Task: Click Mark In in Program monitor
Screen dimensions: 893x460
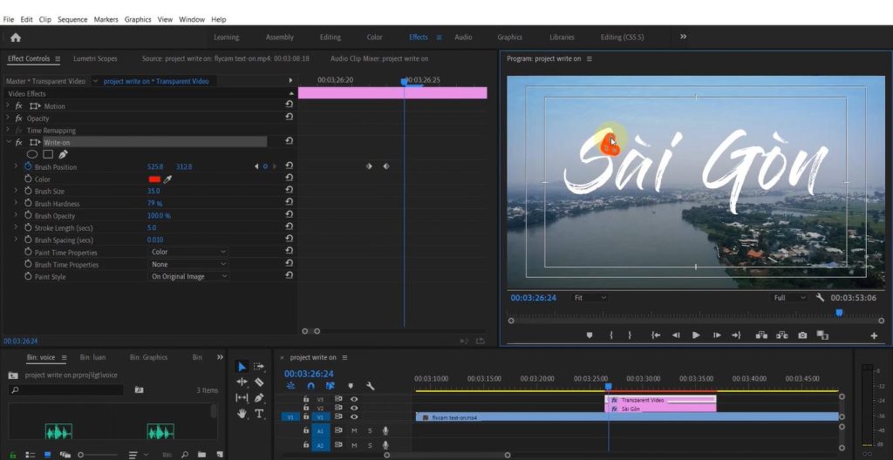Action: [611, 335]
